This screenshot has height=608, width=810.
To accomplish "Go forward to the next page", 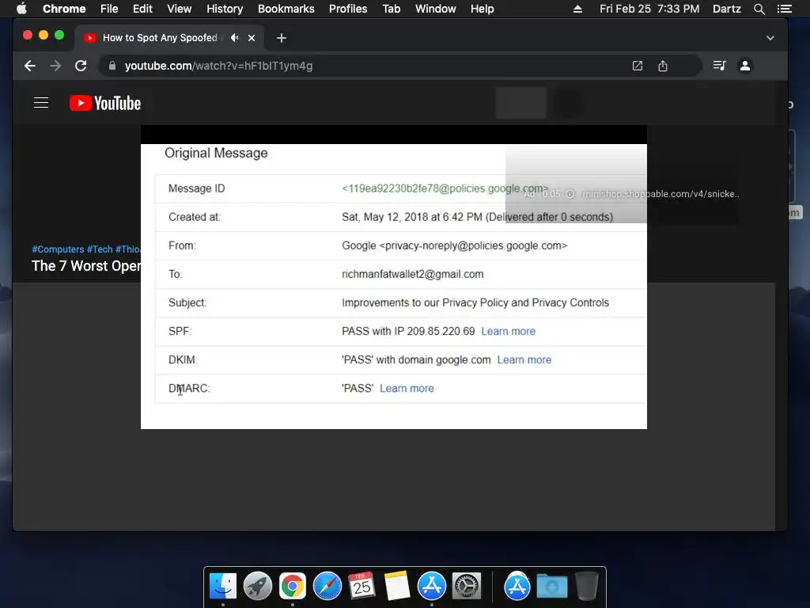I will 55,66.
